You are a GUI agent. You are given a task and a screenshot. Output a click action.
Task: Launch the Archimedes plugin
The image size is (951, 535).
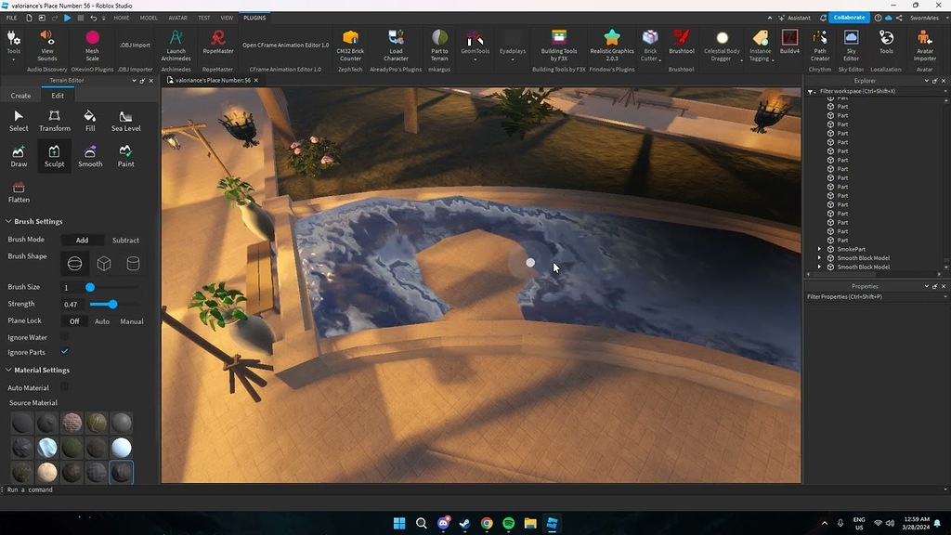(176, 42)
